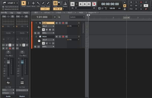This screenshot has height=98, width=152.
Task: Mute the MIDI track
Action: click(x=56, y=37)
